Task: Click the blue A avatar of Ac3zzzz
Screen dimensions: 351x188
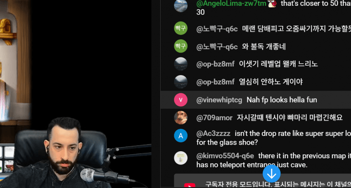Action: (180, 136)
